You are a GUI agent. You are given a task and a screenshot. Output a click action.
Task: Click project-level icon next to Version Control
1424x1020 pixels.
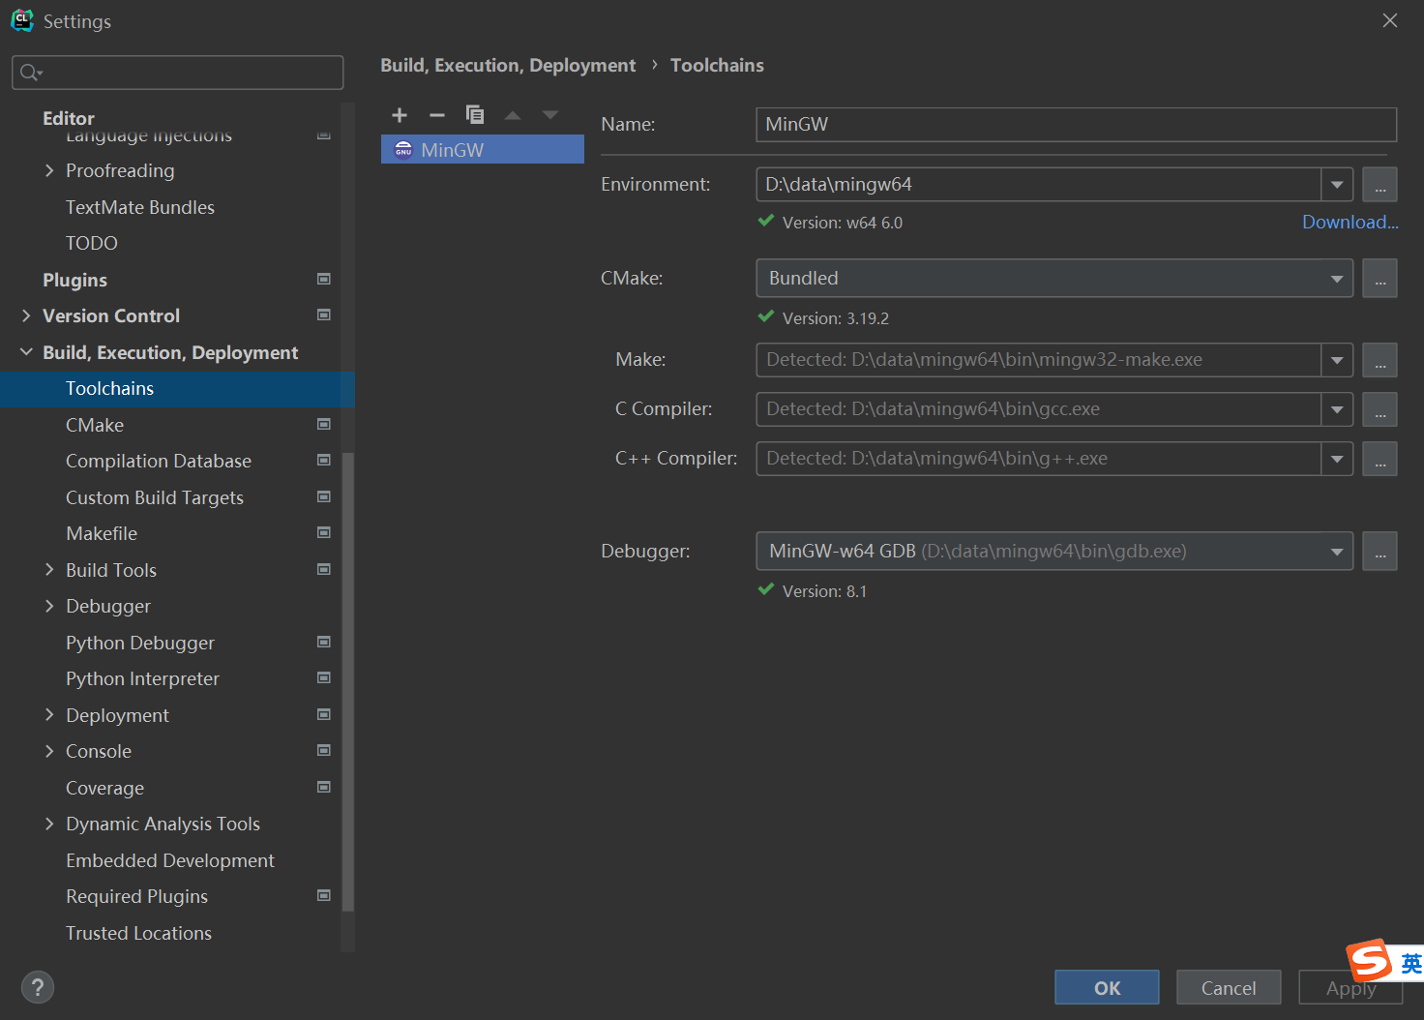tap(324, 315)
